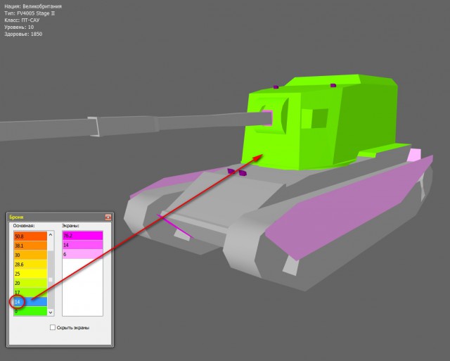Enable the Скрыть экраны checkbox
The width and height of the screenshot is (450, 361).
(53, 327)
